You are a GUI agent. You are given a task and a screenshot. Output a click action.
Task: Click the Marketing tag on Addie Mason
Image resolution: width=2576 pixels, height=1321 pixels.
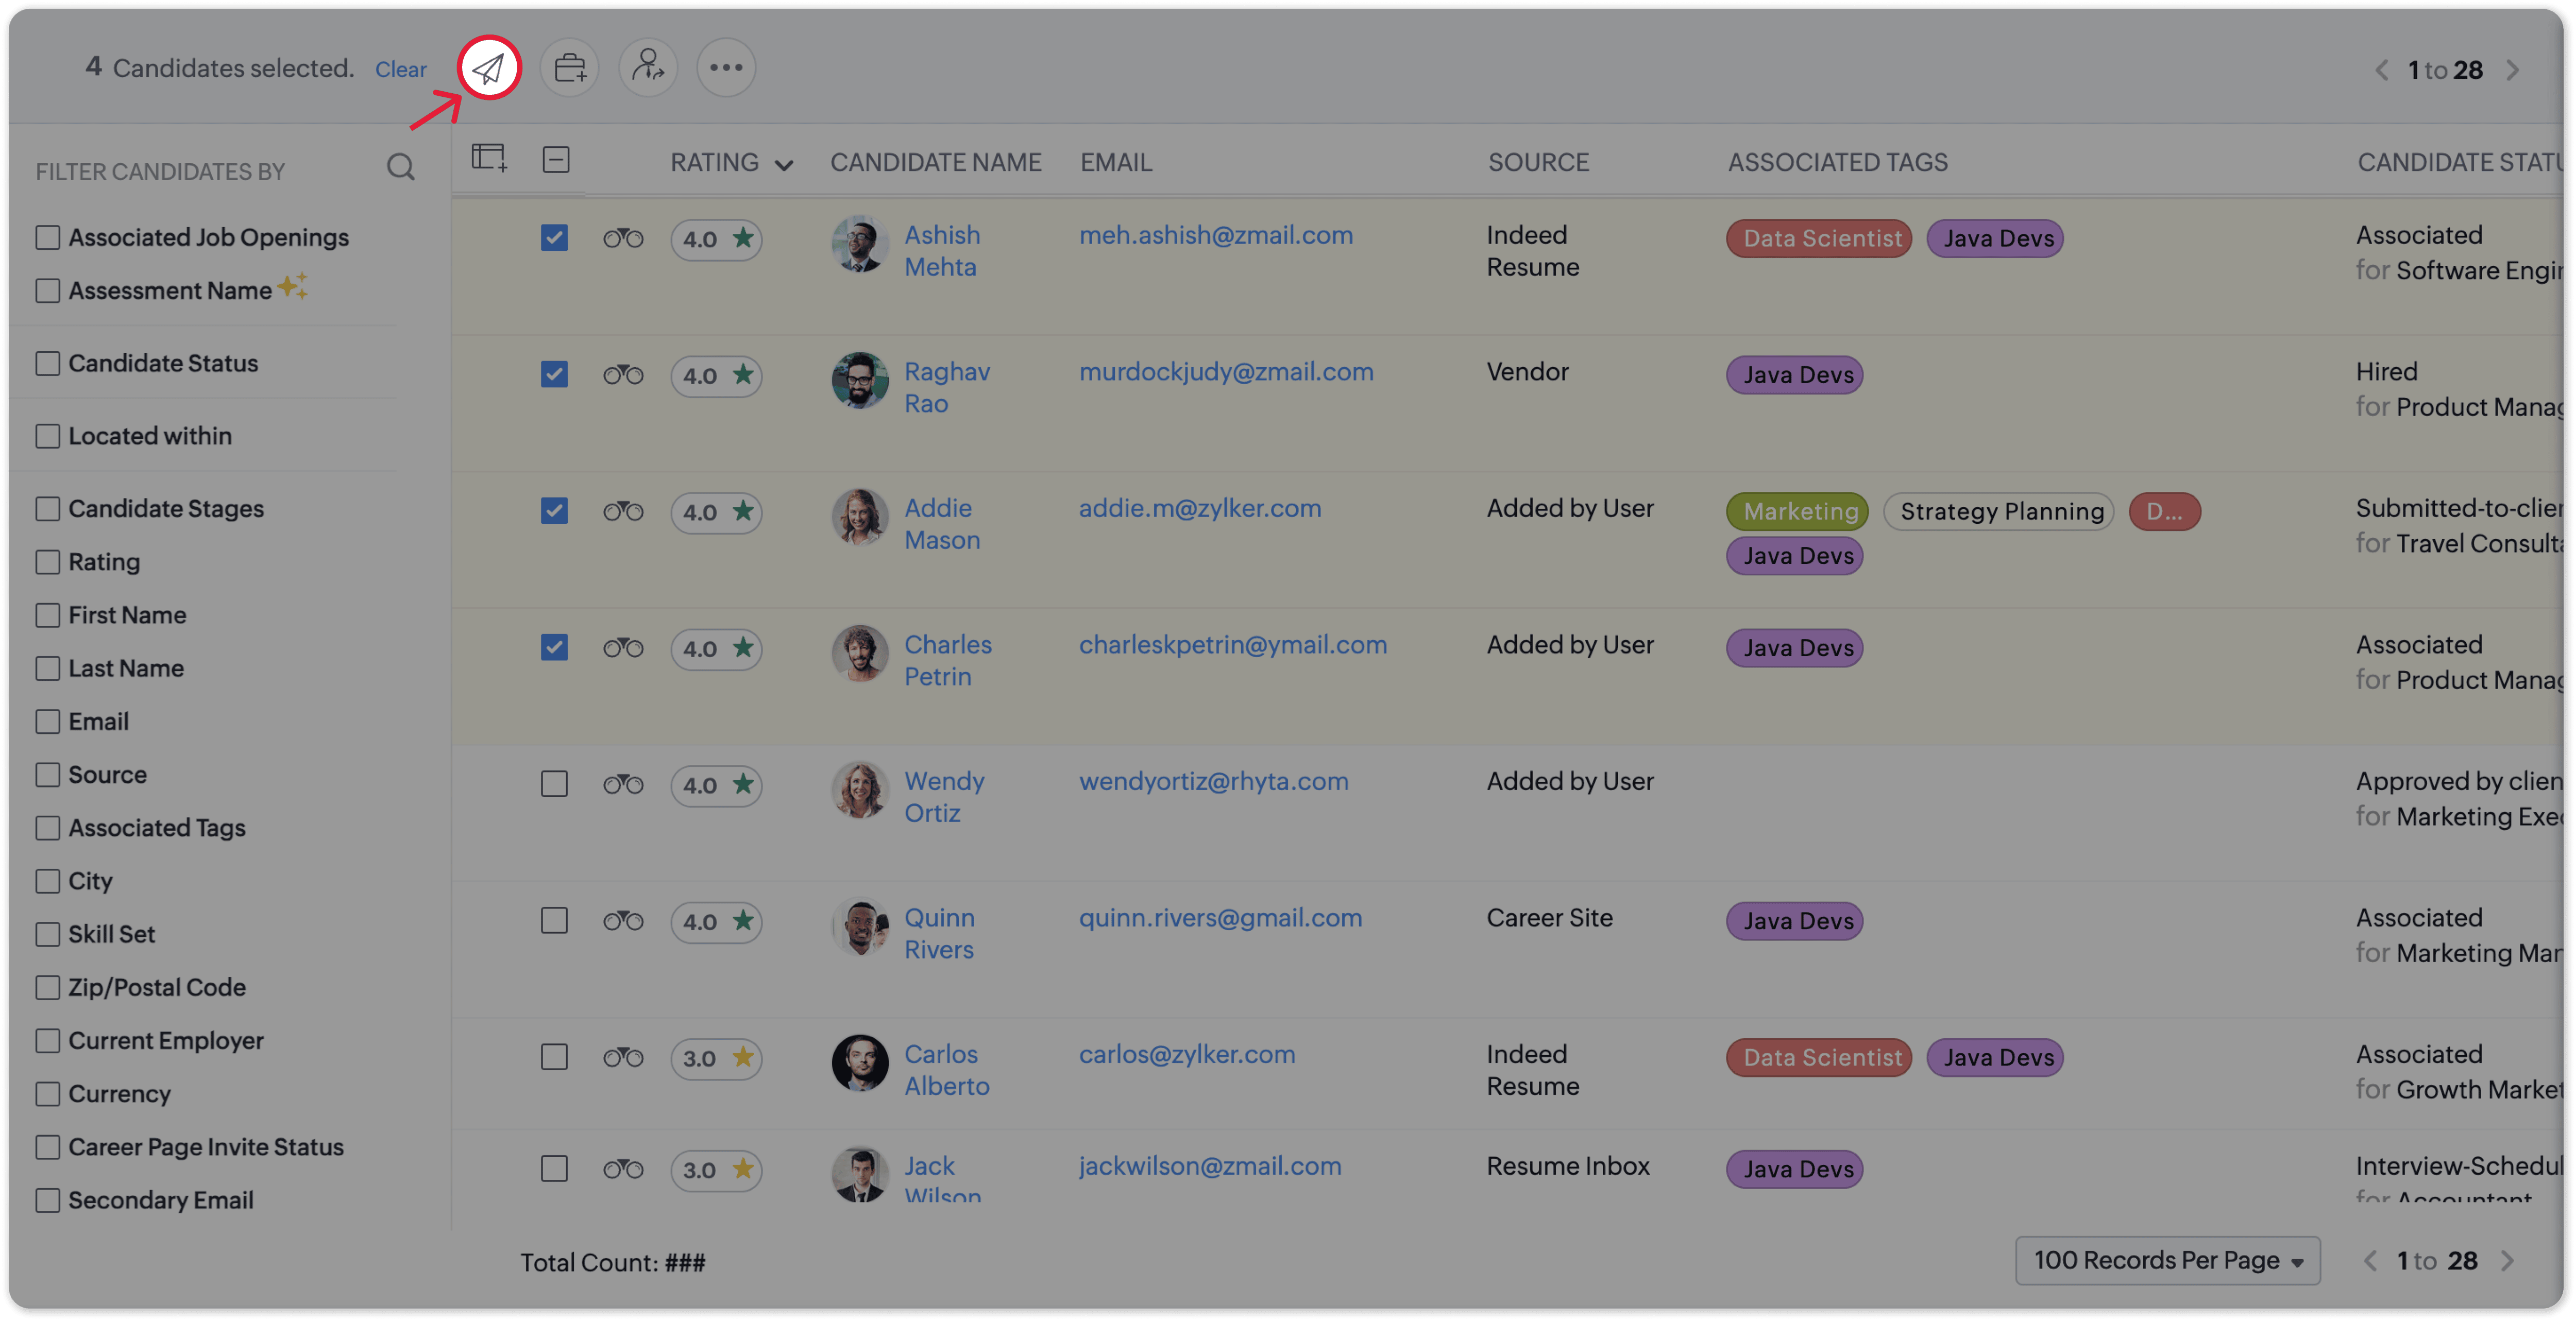click(1797, 511)
